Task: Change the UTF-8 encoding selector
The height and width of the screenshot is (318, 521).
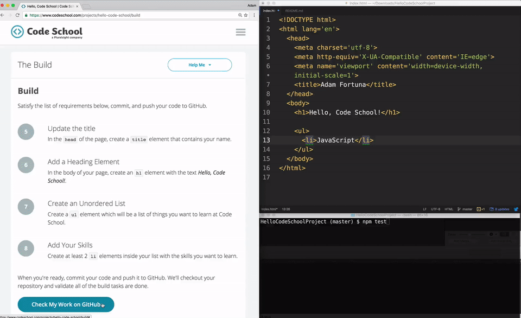Action: point(435,209)
